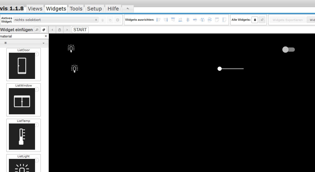
Task: Select the Widgets tab
Action: point(56,9)
